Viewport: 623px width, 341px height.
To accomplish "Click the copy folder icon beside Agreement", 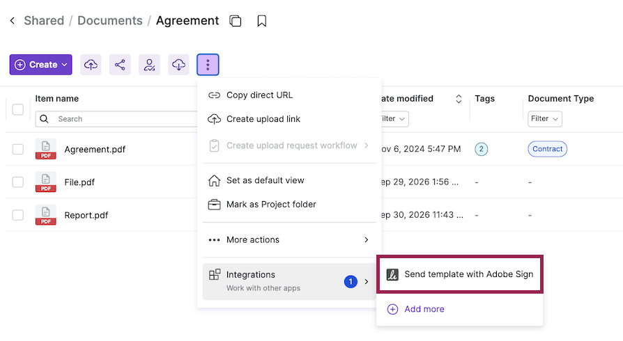I will tap(236, 21).
